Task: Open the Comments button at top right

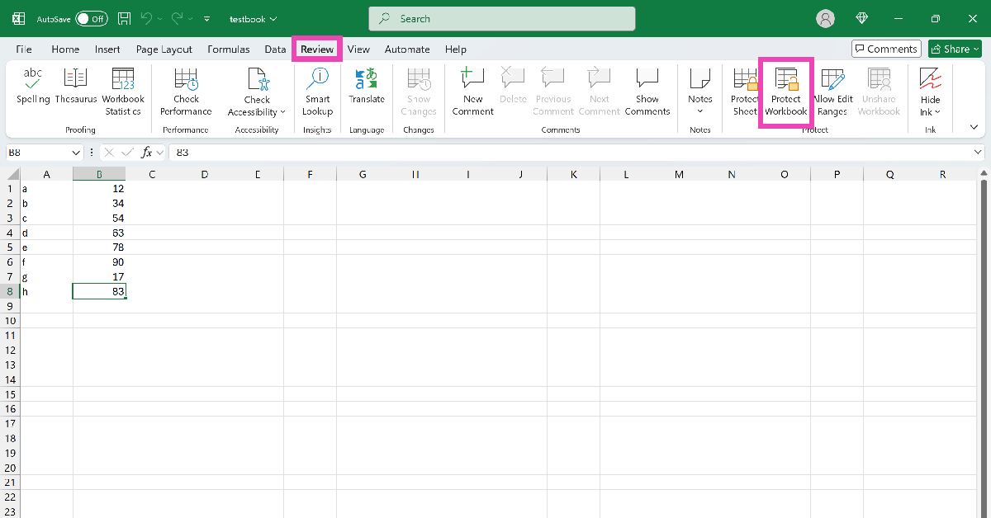Action: point(885,49)
